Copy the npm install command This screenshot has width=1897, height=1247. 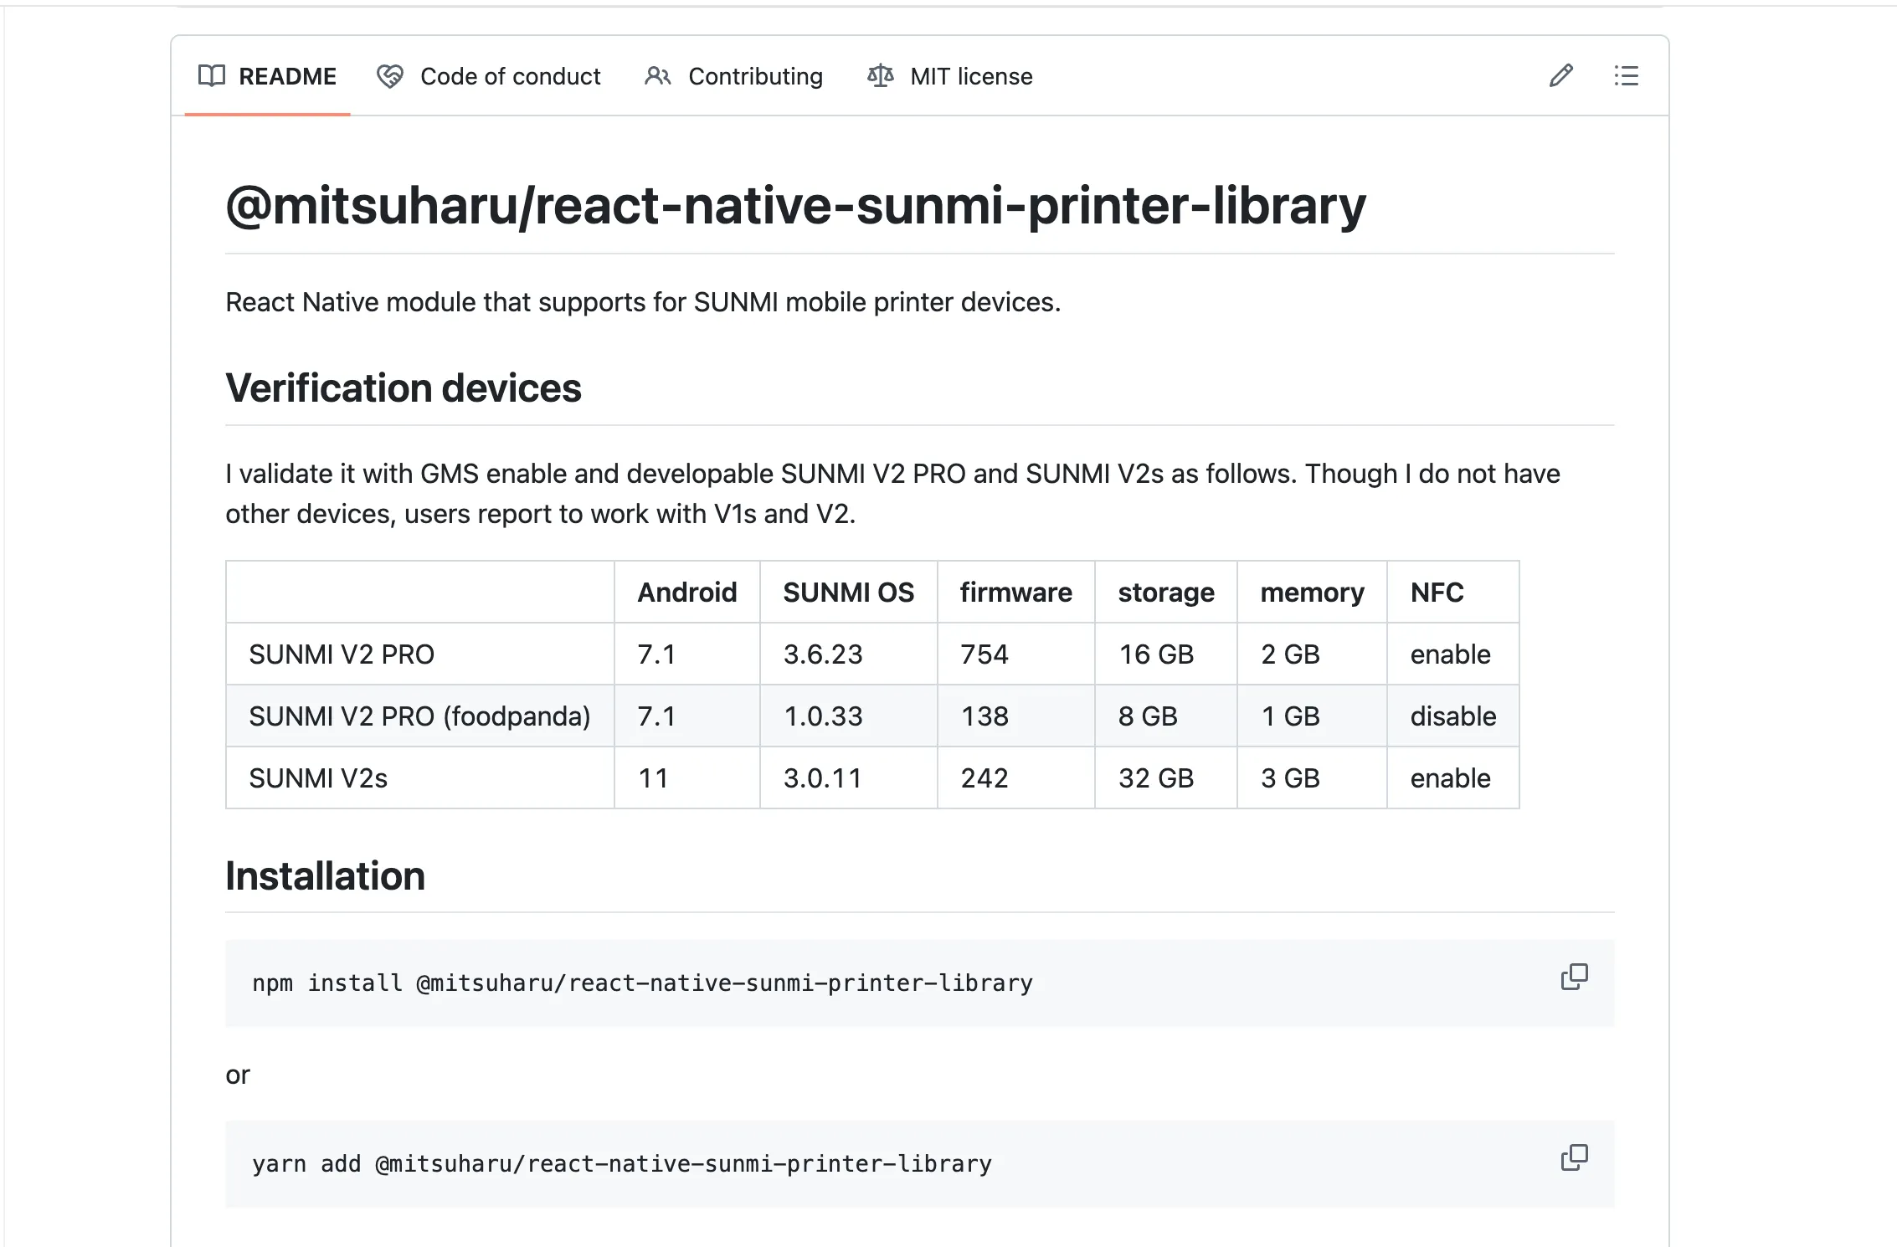(1574, 977)
